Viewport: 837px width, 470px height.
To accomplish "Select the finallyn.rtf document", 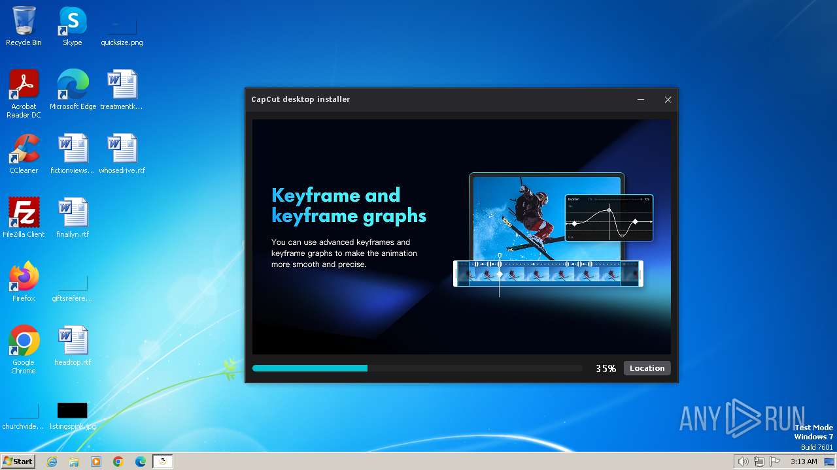I will tap(73, 217).
